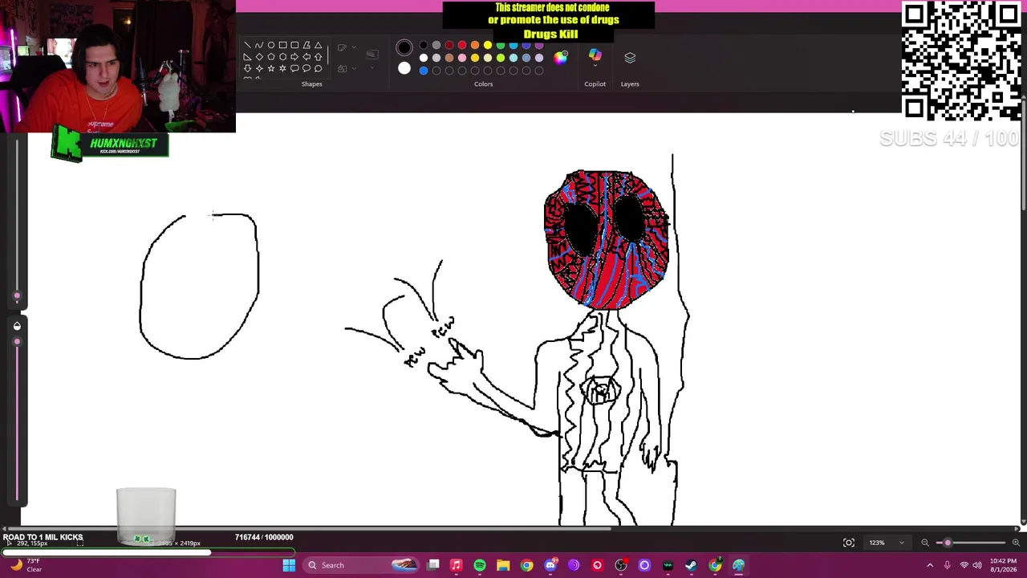Select the five-point star shape
The height and width of the screenshot is (578, 1027).
pyautogui.click(x=271, y=68)
